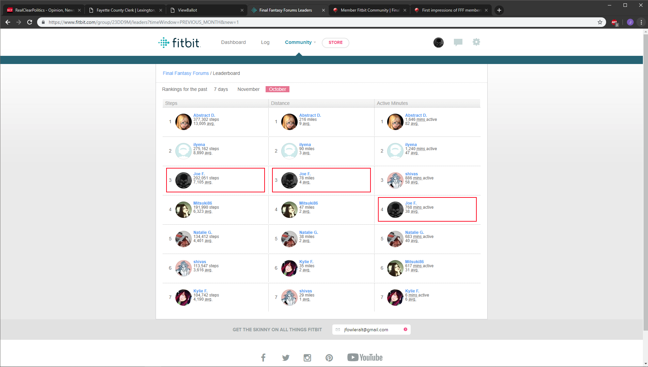Click the Fitbit logo

(x=179, y=43)
